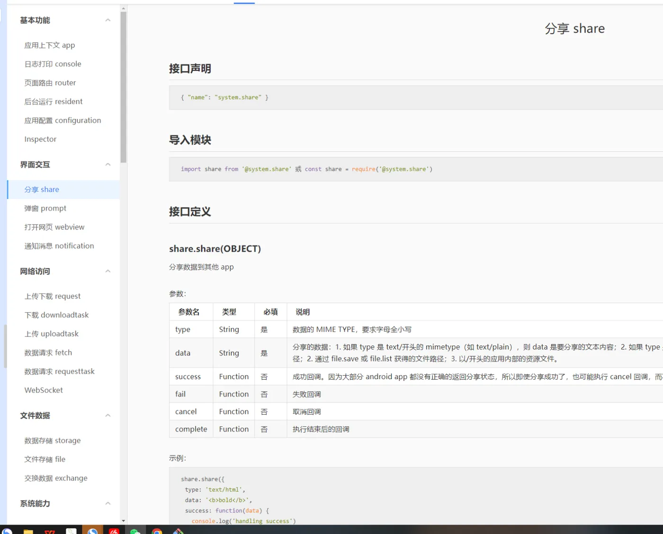Click the data parameter cell
Viewport: 663px width, 534px height.
(x=191, y=353)
